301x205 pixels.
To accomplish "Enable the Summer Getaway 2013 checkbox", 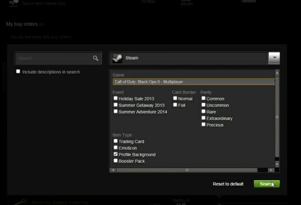I will [x=115, y=105].
